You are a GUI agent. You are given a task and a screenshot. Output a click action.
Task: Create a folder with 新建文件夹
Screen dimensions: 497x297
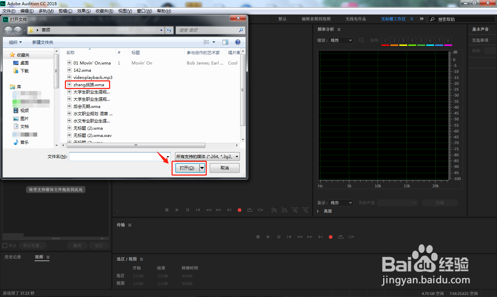pyautogui.click(x=43, y=42)
